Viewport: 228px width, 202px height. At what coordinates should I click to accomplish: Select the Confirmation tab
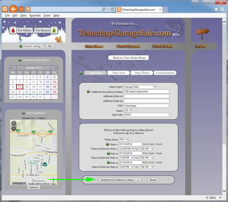165,73
